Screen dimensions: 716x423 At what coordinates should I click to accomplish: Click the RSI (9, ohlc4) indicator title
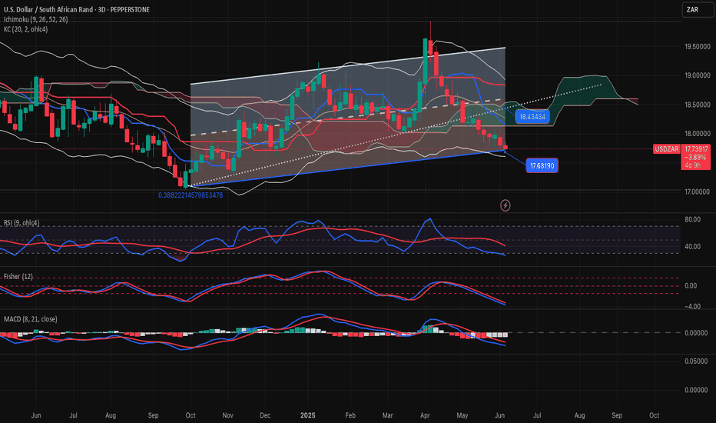tap(22, 223)
